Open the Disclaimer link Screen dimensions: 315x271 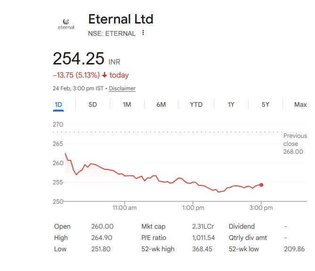(122, 88)
